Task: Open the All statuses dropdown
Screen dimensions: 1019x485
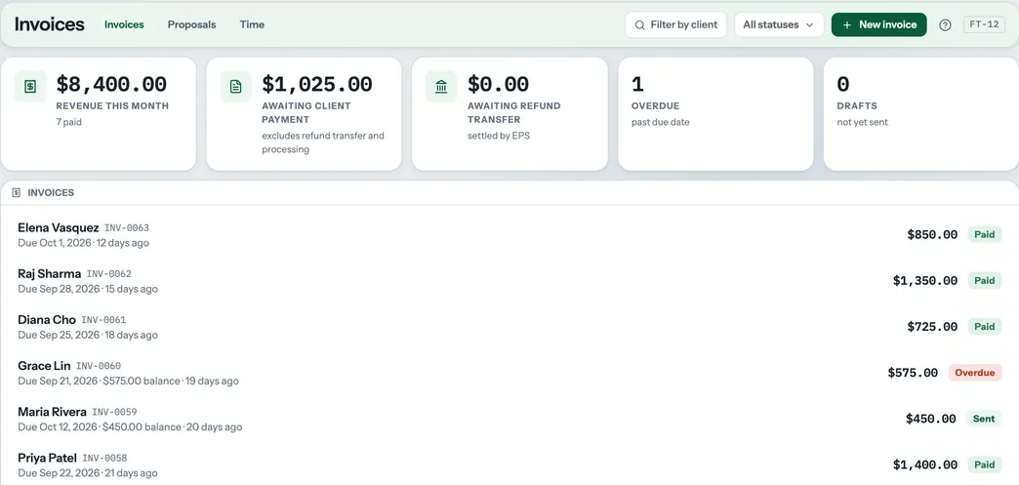Action: click(x=779, y=24)
